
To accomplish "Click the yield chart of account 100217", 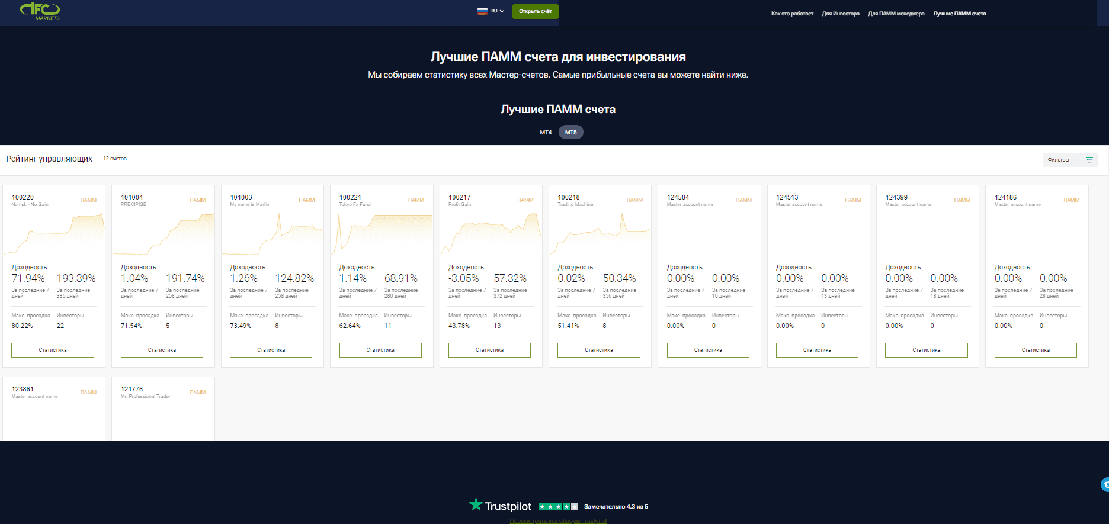I will pos(491,234).
